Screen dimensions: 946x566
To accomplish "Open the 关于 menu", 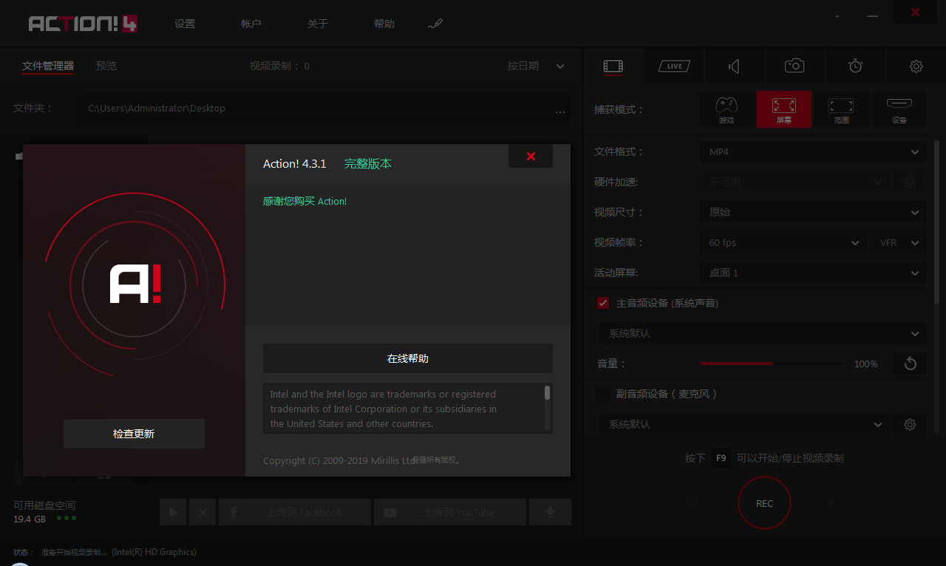I will pyautogui.click(x=318, y=24).
